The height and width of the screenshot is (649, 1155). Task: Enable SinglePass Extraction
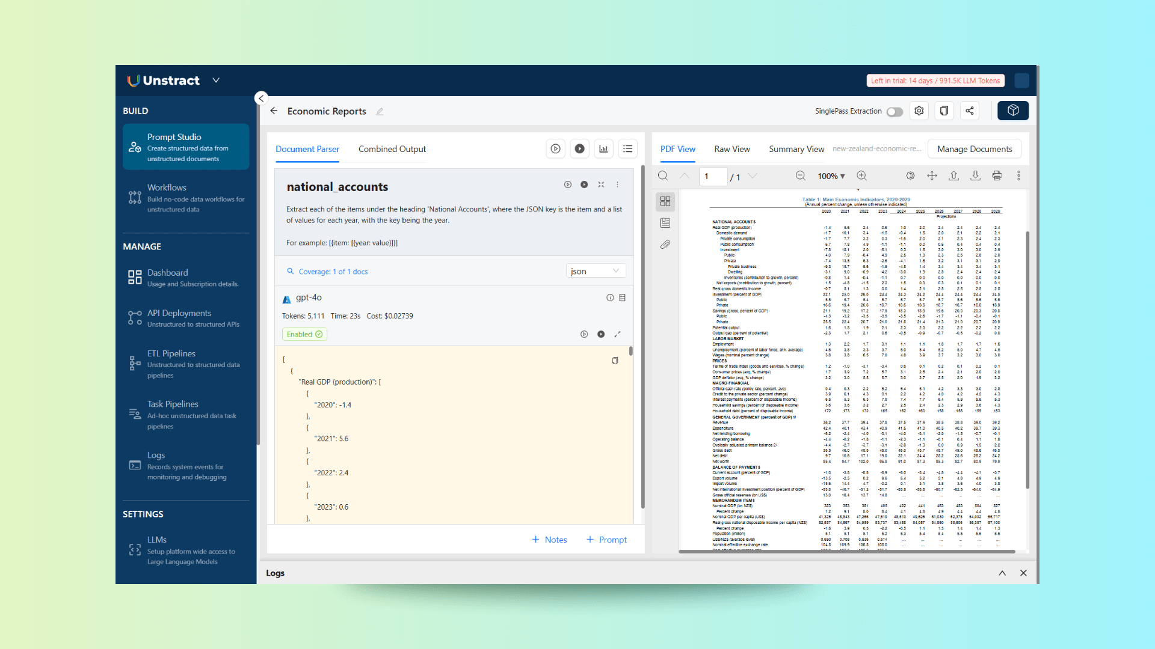tap(895, 112)
